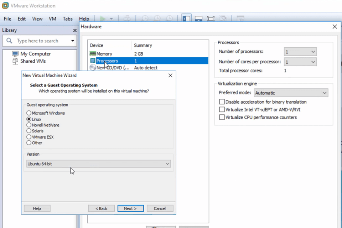Screen dimensions: 342x228
Task: Select the New CD/DVD row in device list
Action: click(149, 68)
